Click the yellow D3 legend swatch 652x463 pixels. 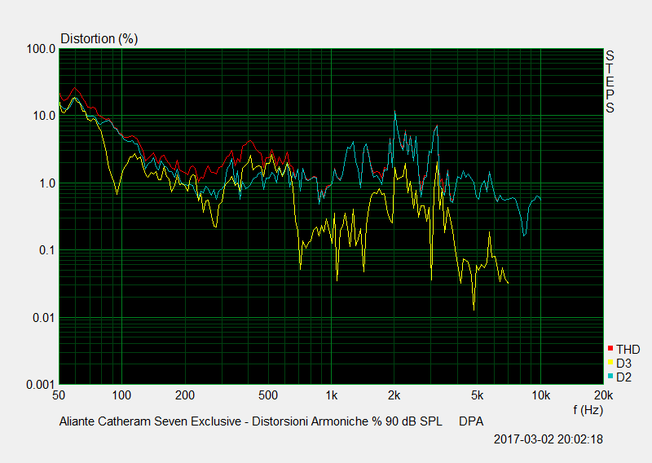pos(610,362)
